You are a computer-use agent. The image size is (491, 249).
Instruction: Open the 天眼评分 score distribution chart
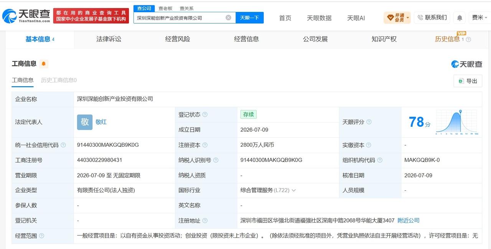pos(457,122)
